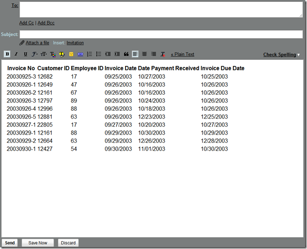Image resolution: width=307 pixels, height=249 pixels.
Task: Click inside the Subject field
Action: coord(160,34)
